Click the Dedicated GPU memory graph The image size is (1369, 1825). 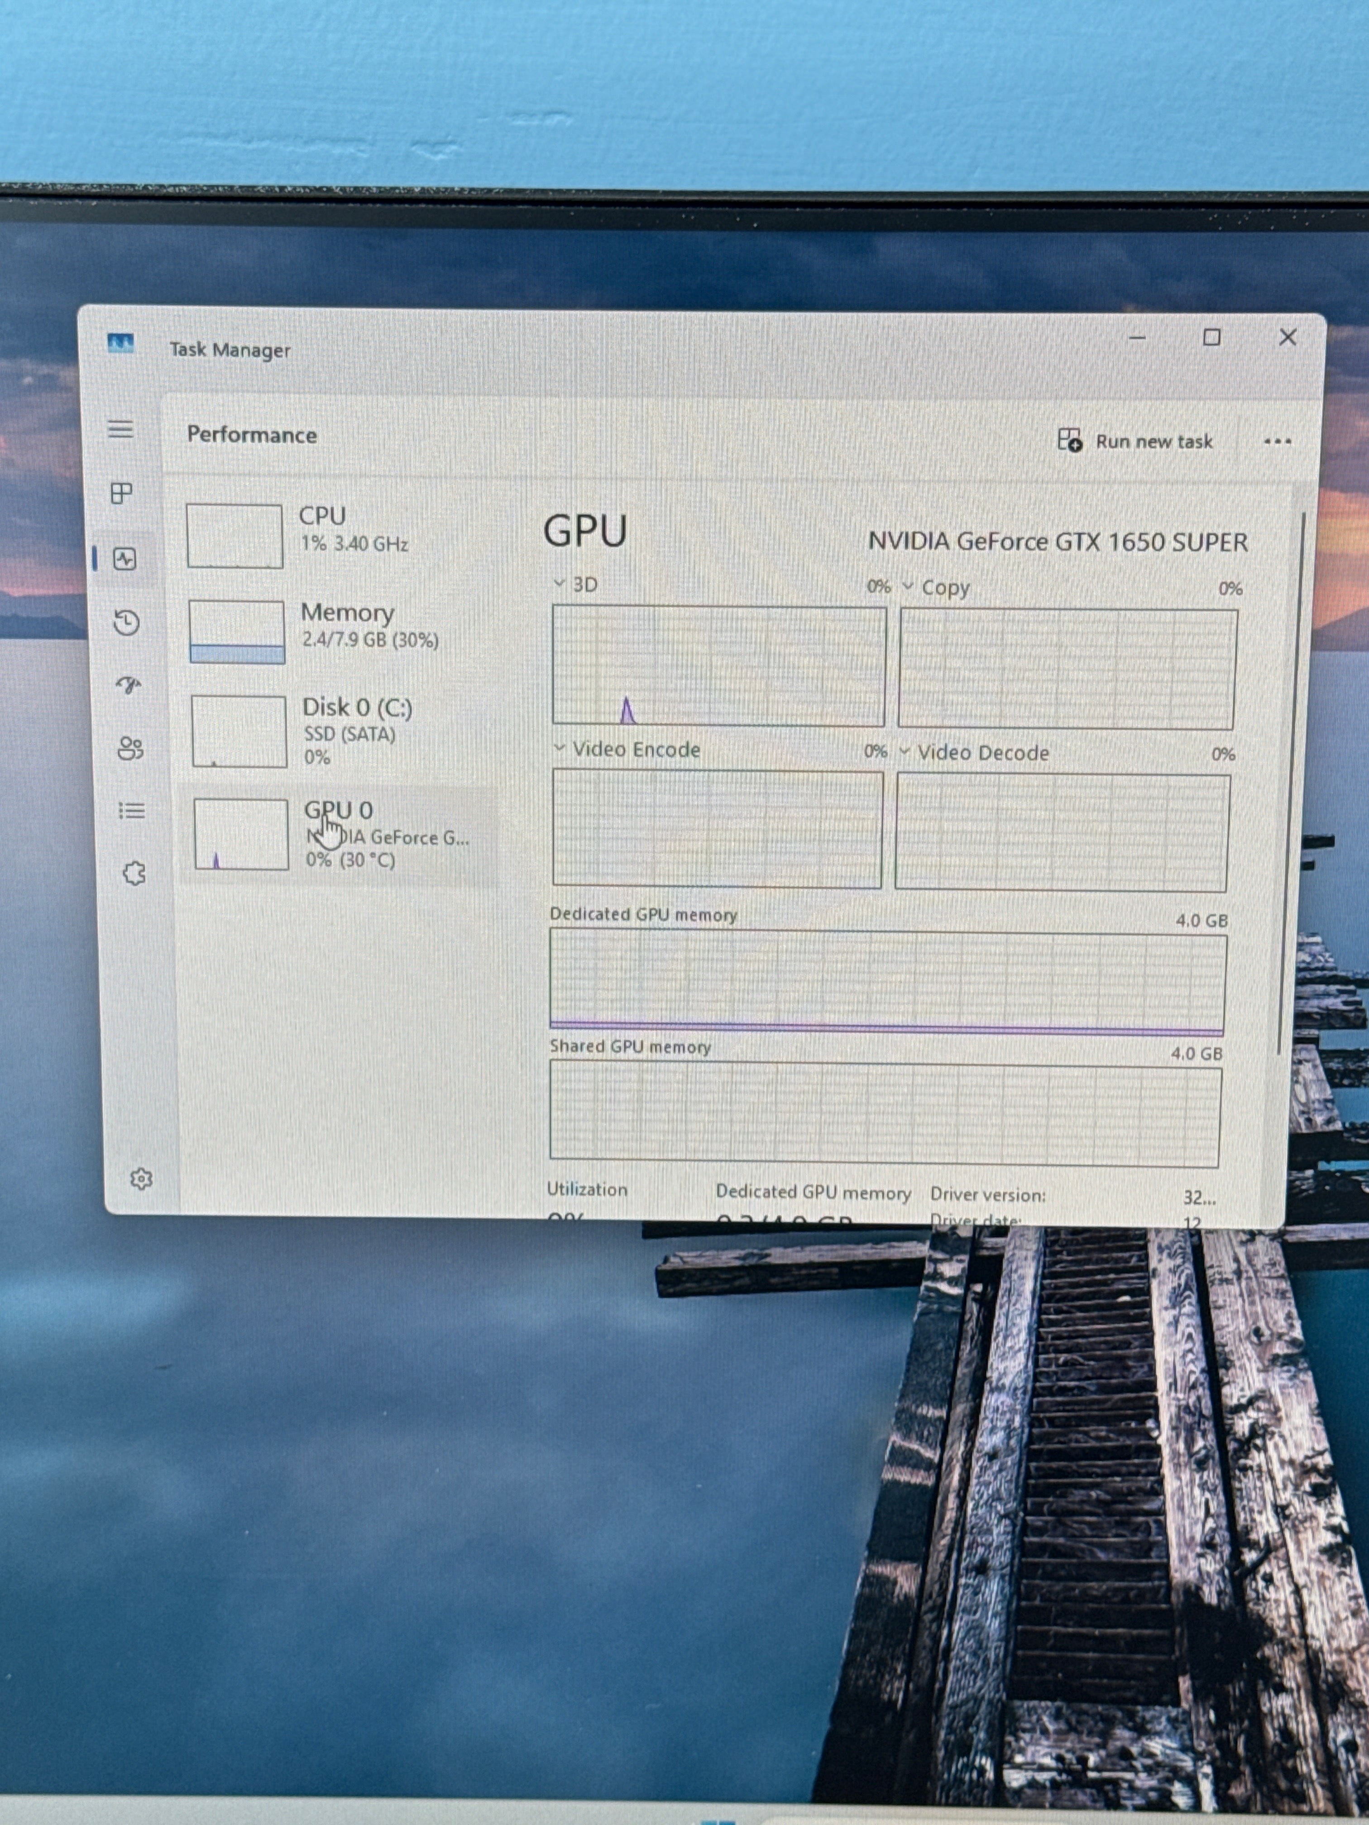point(888,983)
